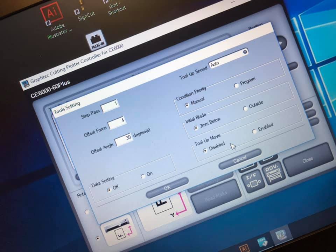Expand the Tool Up Speed dropdown

[x=245, y=52]
